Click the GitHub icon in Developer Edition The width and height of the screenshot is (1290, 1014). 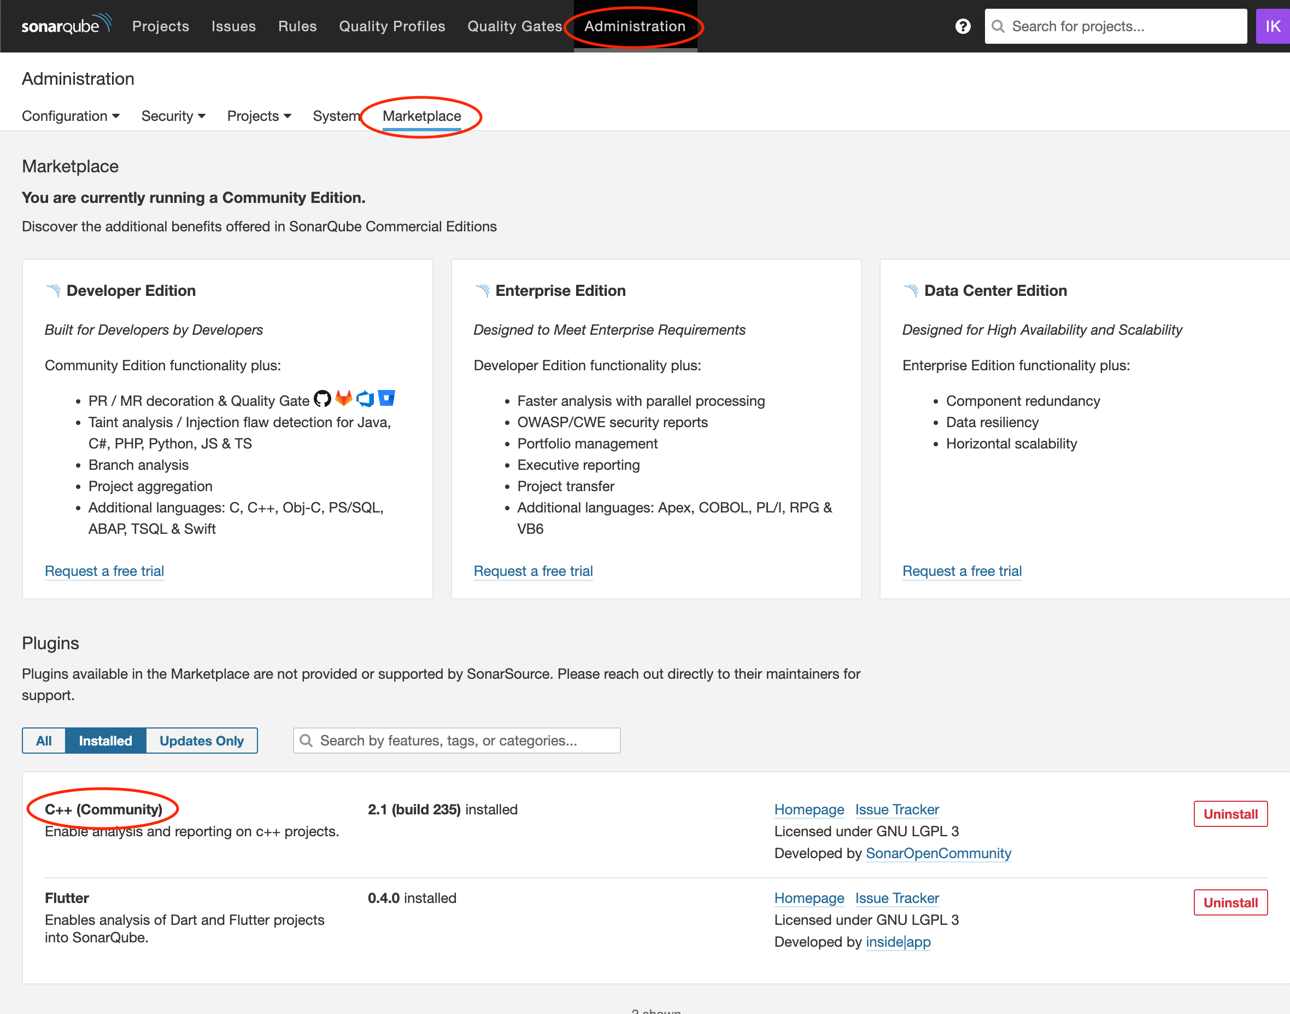pyautogui.click(x=322, y=399)
